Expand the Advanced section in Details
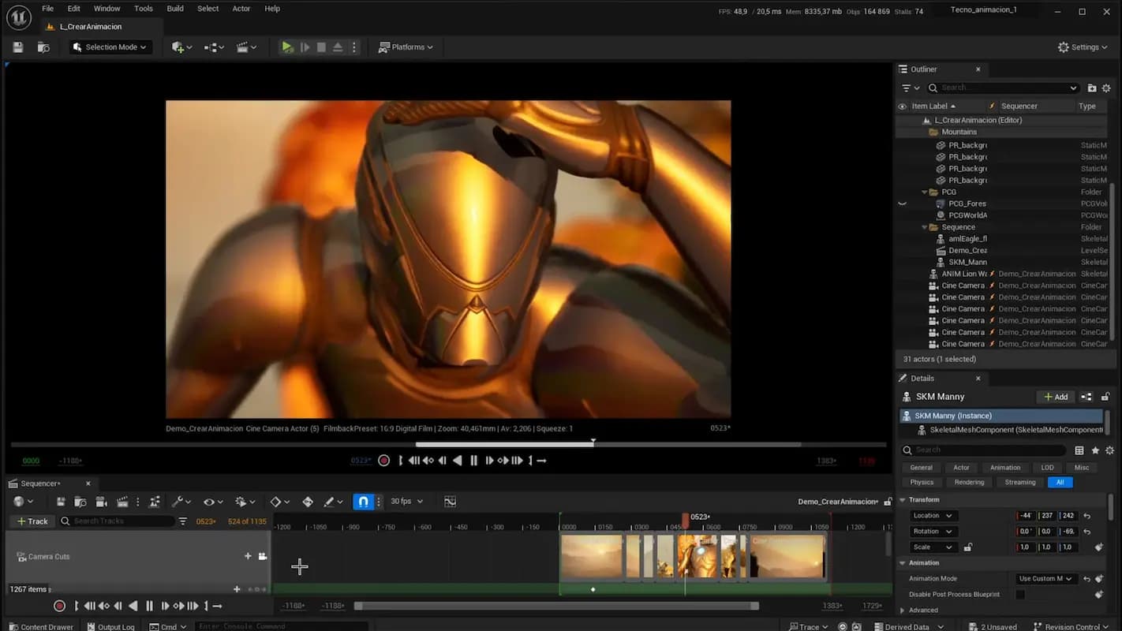This screenshot has width=1122, height=631. pos(903,610)
